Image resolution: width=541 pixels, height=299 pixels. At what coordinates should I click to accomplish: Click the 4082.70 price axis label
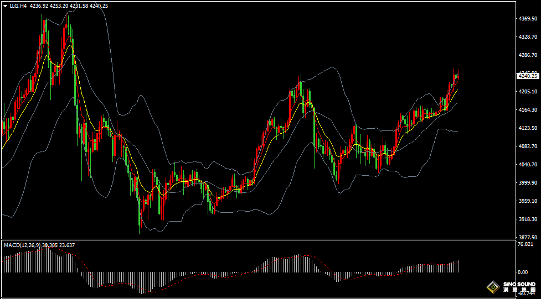coord(528,146)
